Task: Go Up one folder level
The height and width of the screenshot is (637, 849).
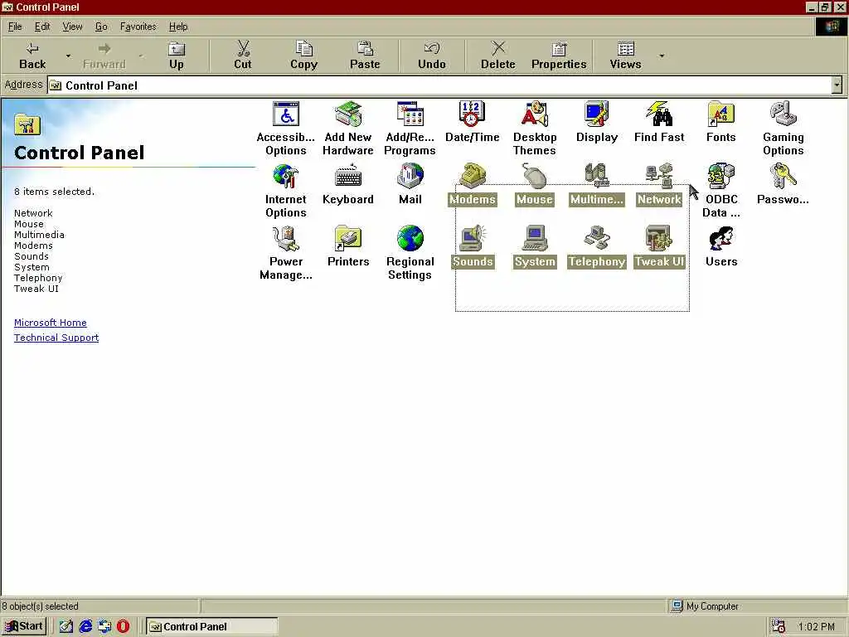Action: coord(177,56)
